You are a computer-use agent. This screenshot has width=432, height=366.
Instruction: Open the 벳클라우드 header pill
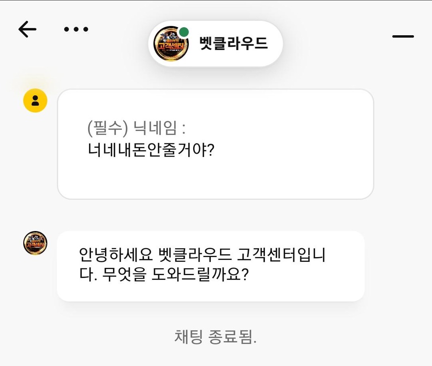pos(216,44)
